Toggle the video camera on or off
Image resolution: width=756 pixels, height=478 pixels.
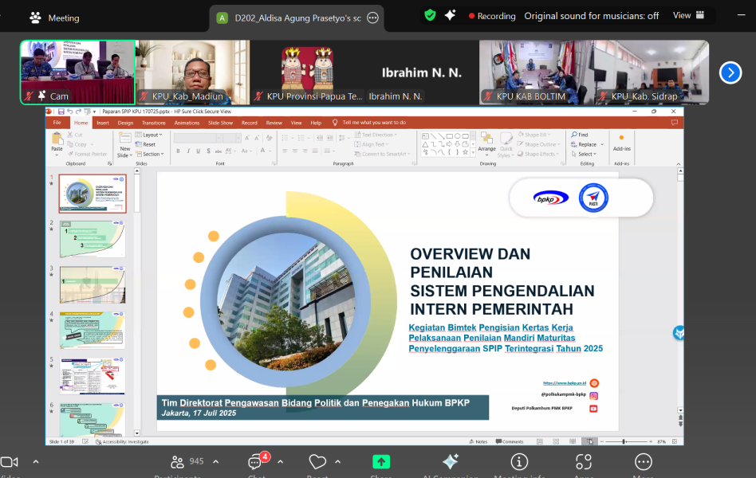click(x=10, y=462)
